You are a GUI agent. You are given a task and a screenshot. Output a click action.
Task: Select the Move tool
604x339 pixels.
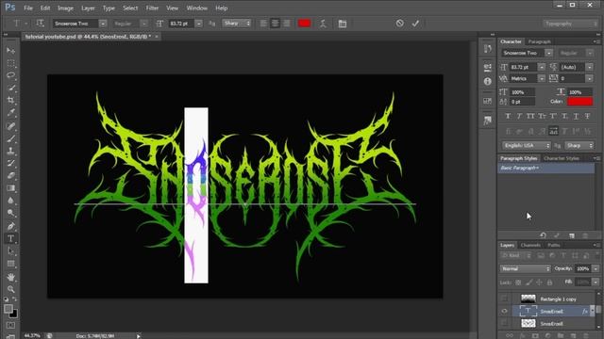(x=10, y=50)
